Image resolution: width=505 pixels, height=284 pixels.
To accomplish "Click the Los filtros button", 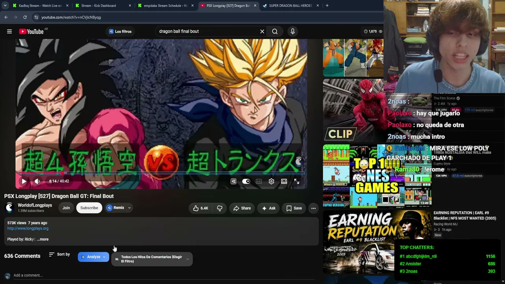I will [x=120, y=32].
